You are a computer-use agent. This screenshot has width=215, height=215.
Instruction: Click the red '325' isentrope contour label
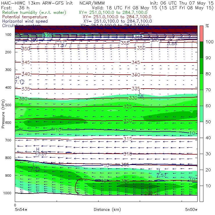(128, 107)
